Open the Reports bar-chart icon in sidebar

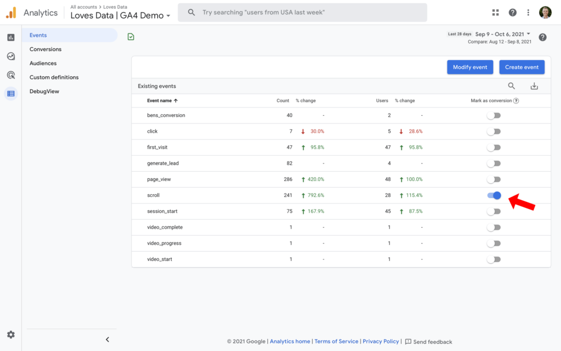coord(11,37)
